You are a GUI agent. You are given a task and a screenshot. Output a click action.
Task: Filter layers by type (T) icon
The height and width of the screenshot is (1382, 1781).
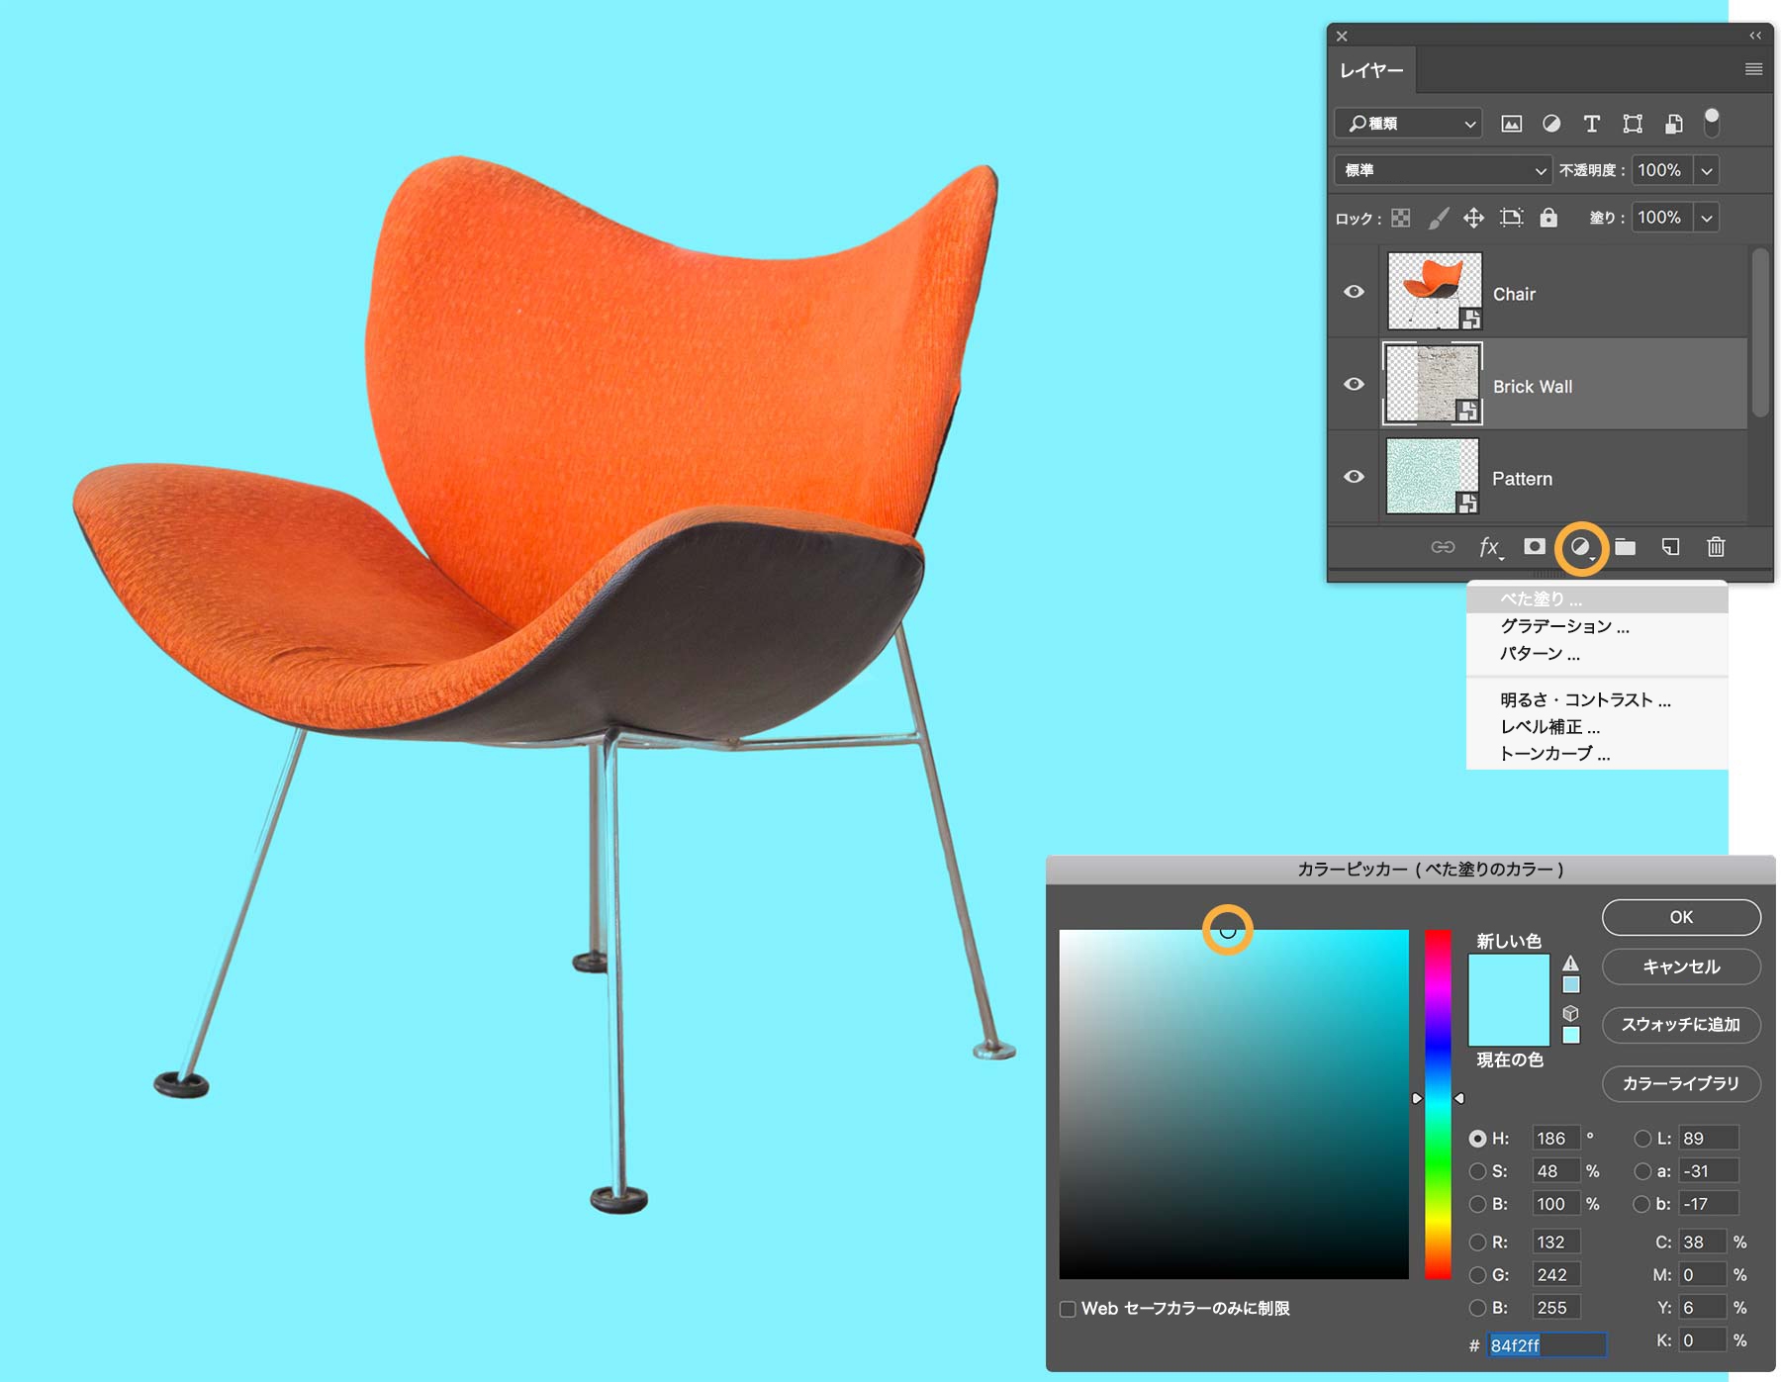1591,124
